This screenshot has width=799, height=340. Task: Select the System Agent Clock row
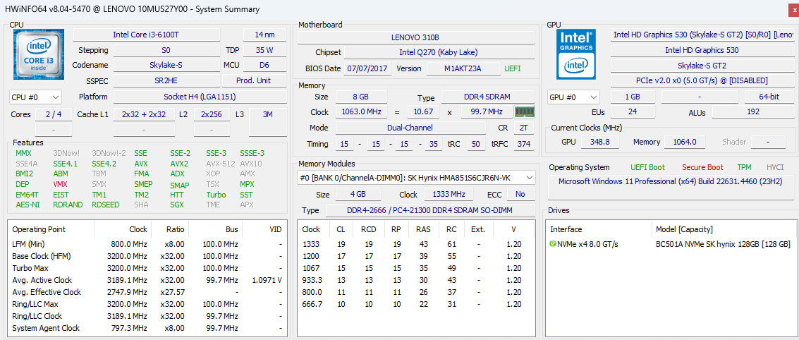coord(148,328)
